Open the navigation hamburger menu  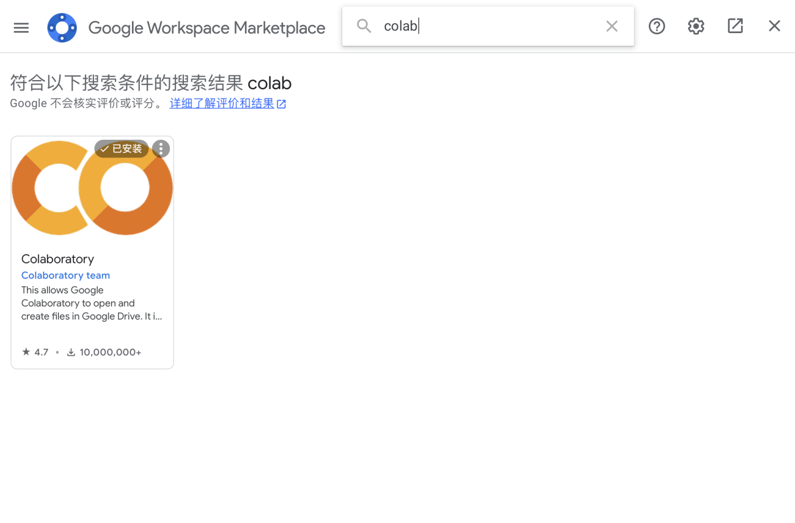pos(21,27)
